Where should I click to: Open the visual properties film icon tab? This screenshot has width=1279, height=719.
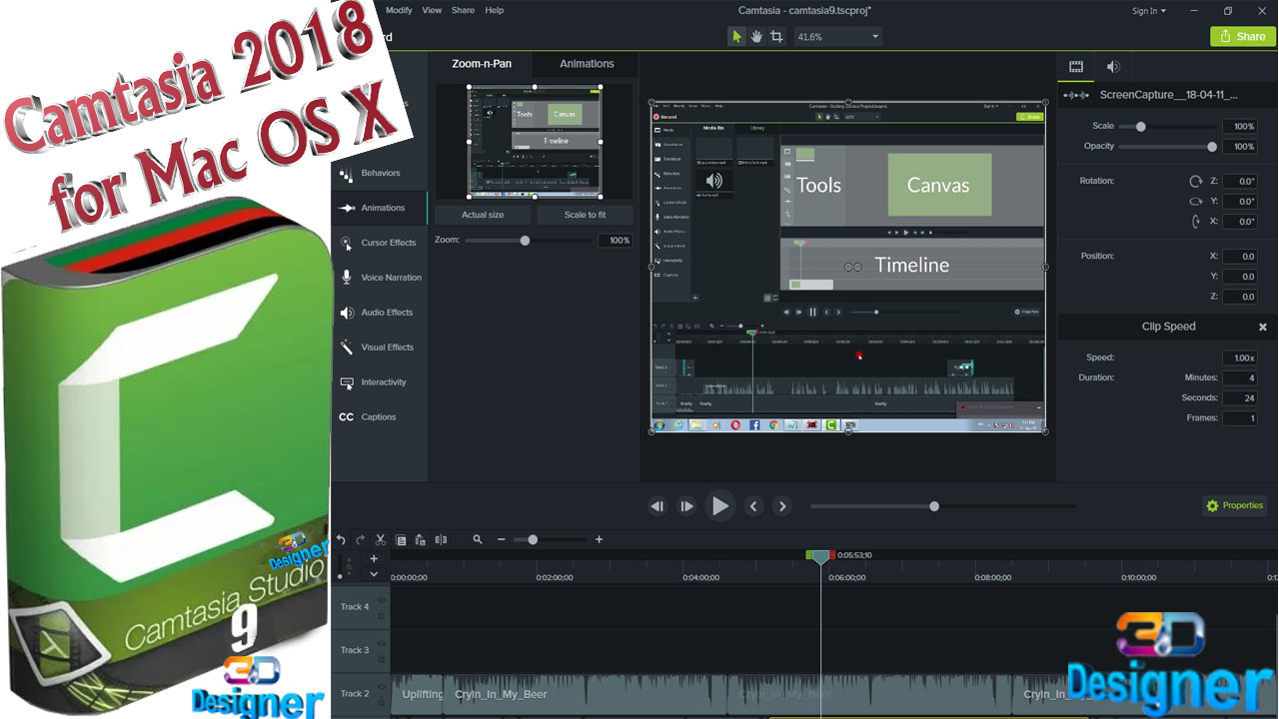1076,67
